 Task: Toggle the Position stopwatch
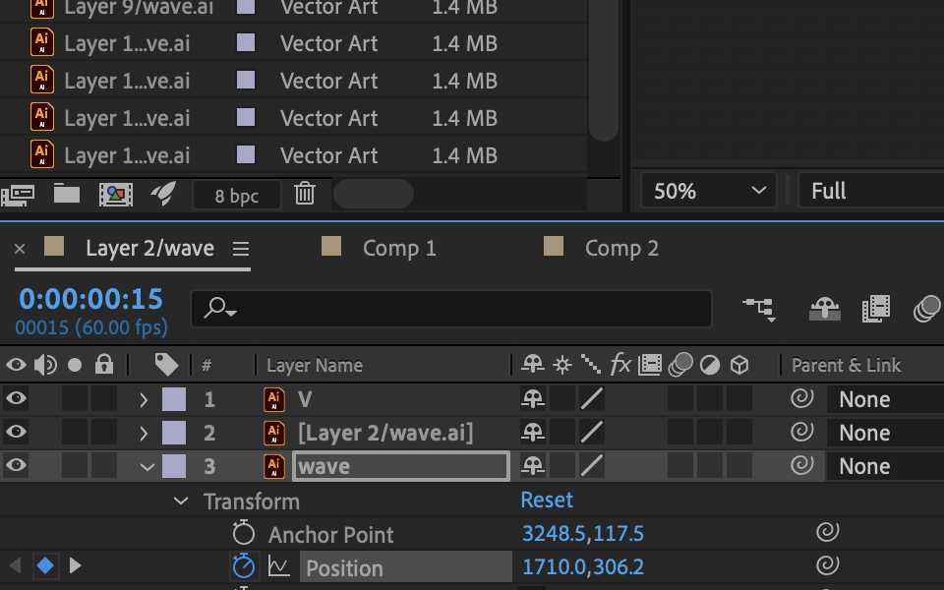point(243,566)
